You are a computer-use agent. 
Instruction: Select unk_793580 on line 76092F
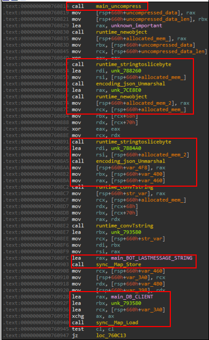126,303
